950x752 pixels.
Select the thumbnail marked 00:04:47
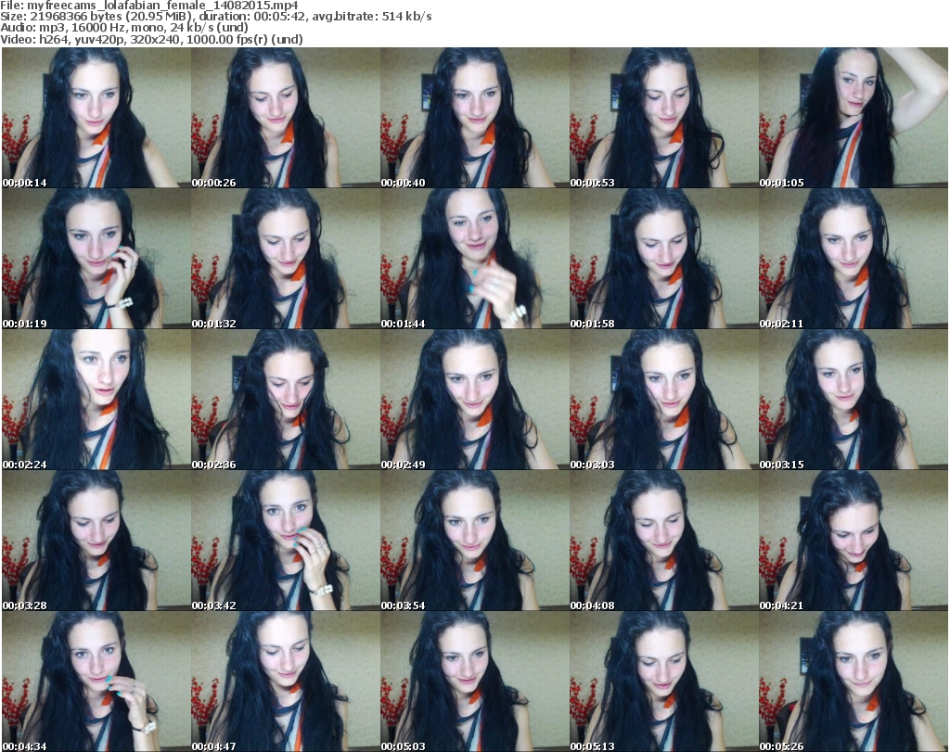tap(286, 682)
